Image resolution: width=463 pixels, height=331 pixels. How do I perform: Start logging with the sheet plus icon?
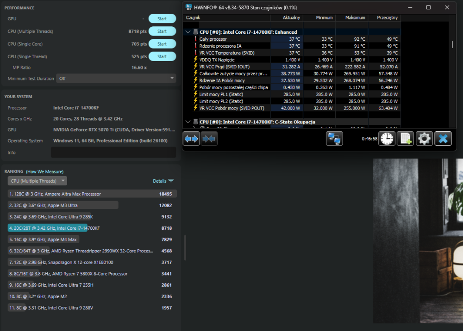pyautogui.click(x=406, y=139)
